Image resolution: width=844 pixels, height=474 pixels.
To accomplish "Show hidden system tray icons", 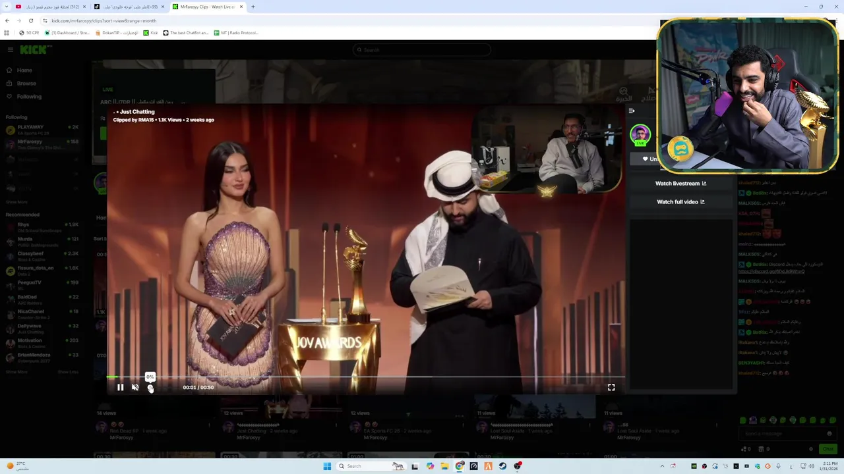I will (662, 466).
